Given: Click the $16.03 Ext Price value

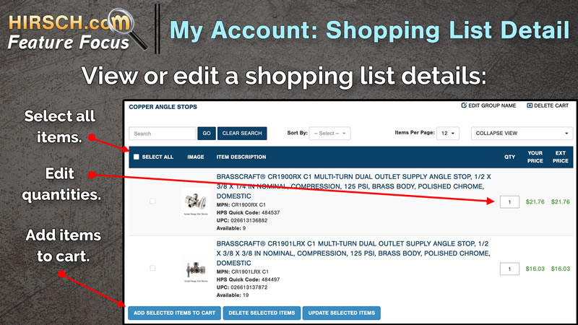Looking at the screenshot, I should tap(561, 269).
